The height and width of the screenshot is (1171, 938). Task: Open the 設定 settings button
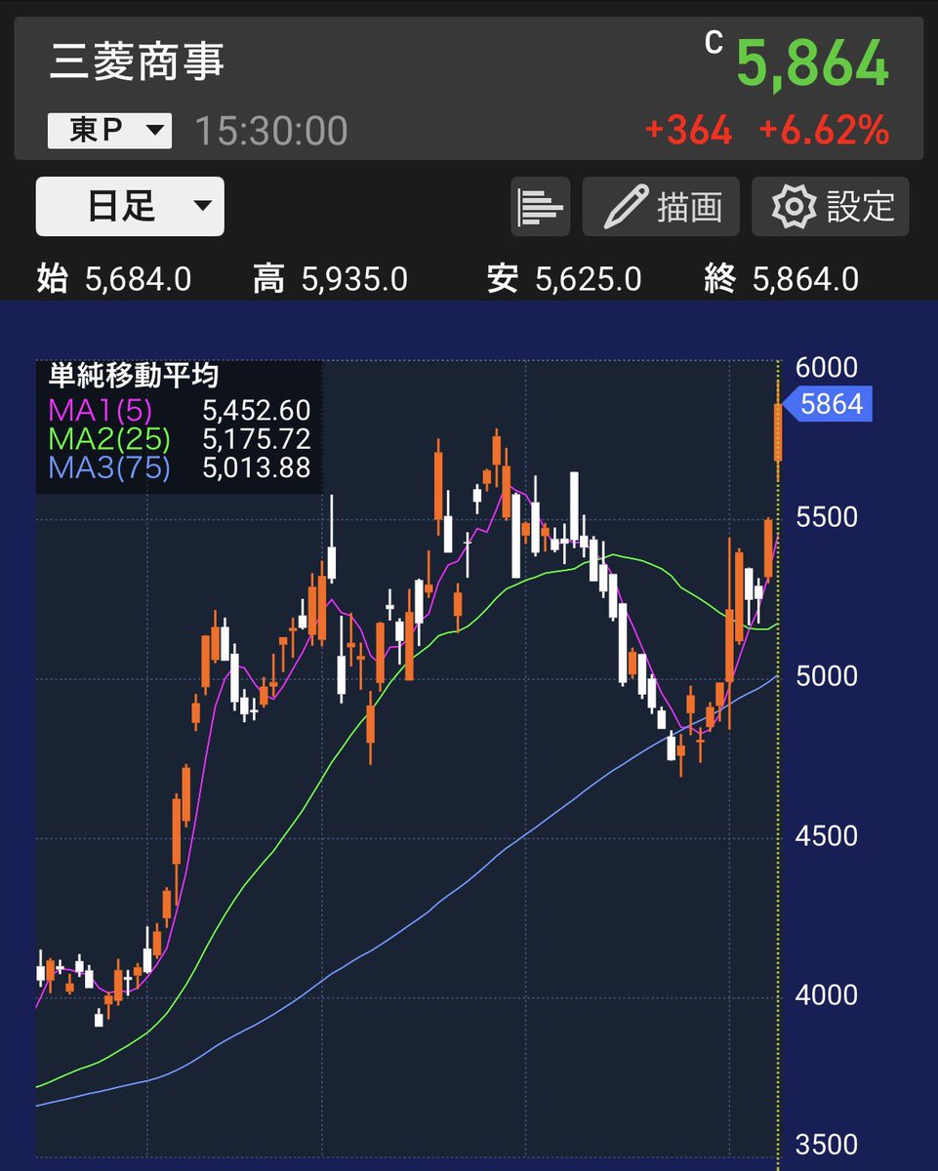coord(831,206)
